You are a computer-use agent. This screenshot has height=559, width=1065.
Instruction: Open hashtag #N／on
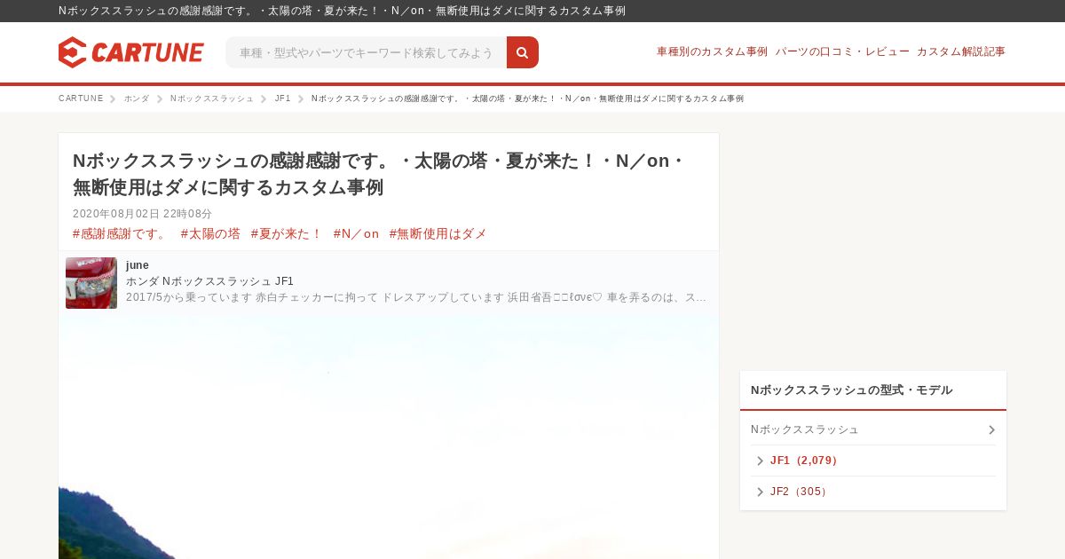coord(356,233)
